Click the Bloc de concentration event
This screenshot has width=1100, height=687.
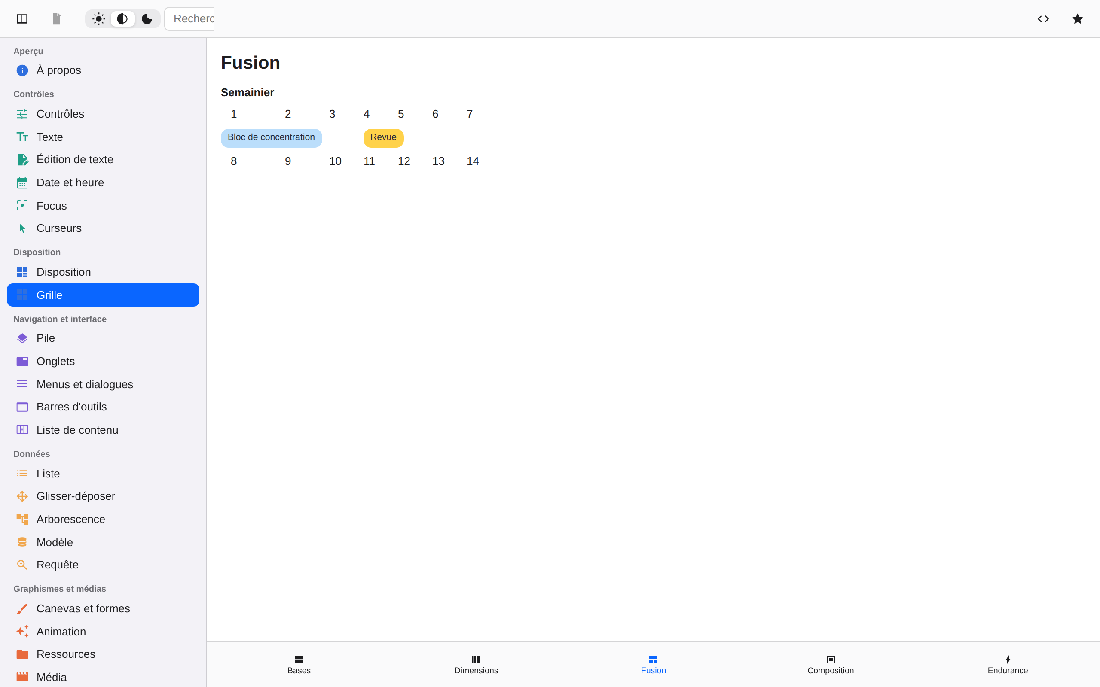pyautogui.click(x=272, y=138)
